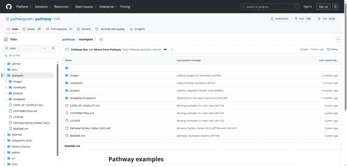The height and width of the screenshot is (167, 347).
Task: Collapse the examples folder in tree
Action: [4, 75]
